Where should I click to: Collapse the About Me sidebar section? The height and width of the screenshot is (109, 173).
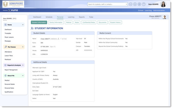(23, 76)
